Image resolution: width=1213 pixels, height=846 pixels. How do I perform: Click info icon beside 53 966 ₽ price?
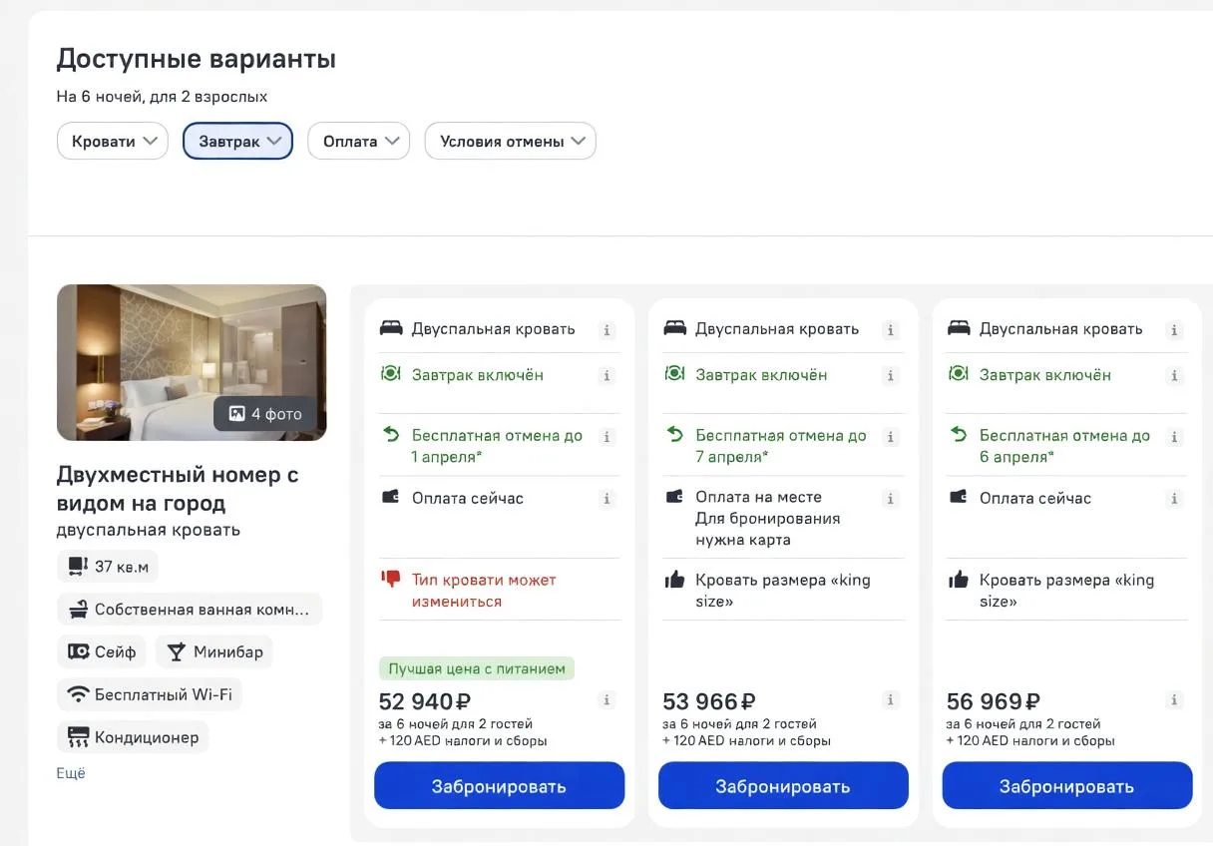[891, 700]
